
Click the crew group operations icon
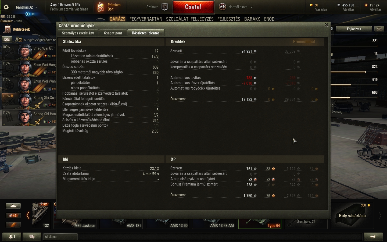(x=7, y=40)
